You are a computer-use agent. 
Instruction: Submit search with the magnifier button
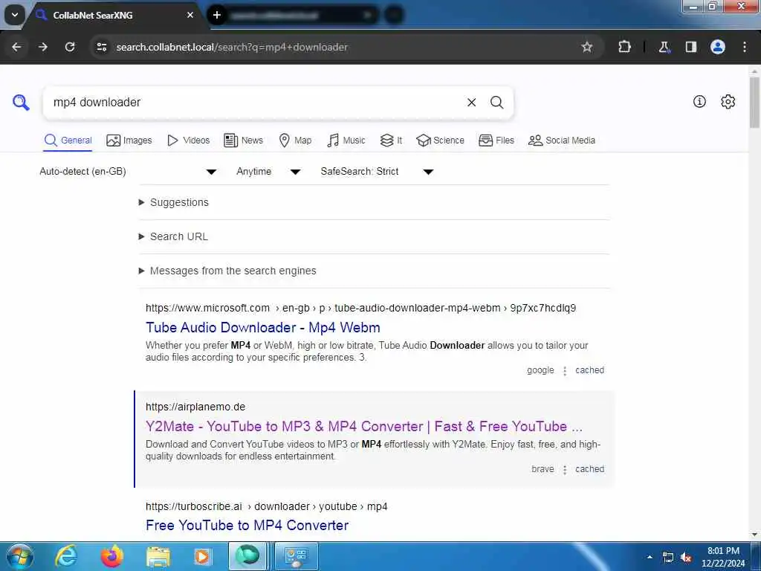pyautogui.click(x=496, y=103)
